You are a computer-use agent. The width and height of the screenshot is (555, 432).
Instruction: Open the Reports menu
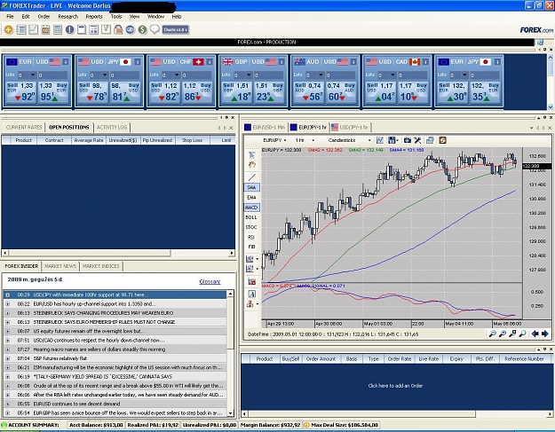[94, 16]
